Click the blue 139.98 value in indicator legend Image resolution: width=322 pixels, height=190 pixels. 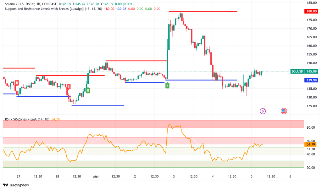click(121, 8)
